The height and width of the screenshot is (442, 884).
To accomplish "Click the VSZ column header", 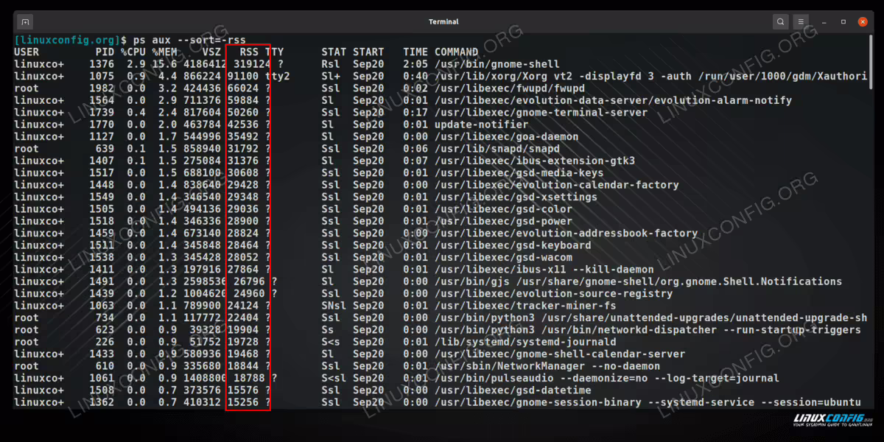I will 211,52.
